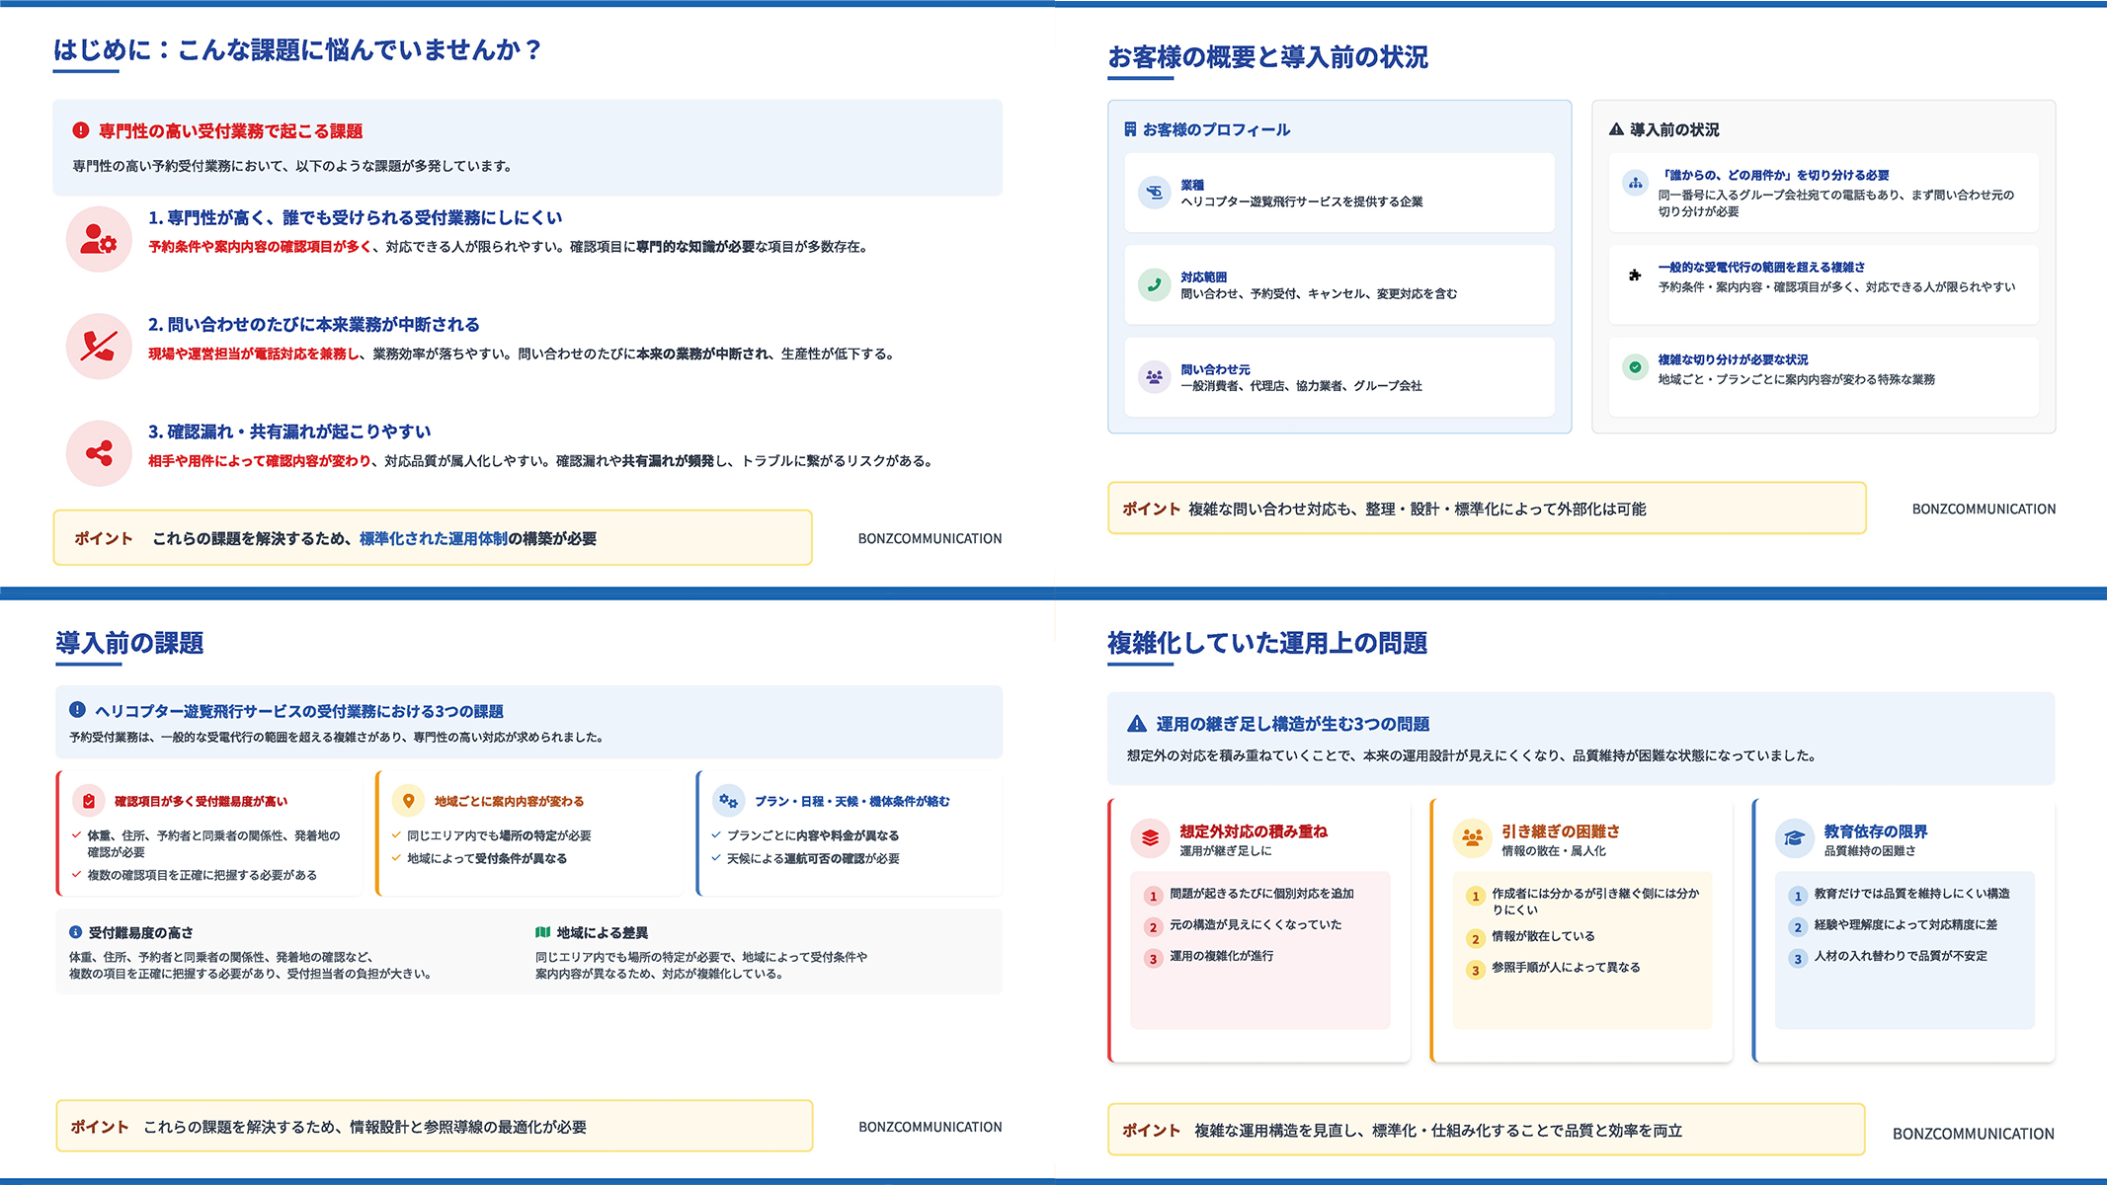Click the 標準化された運用体制 highlighted link text
This screenshot has width=2107, height=1185.
433,538
